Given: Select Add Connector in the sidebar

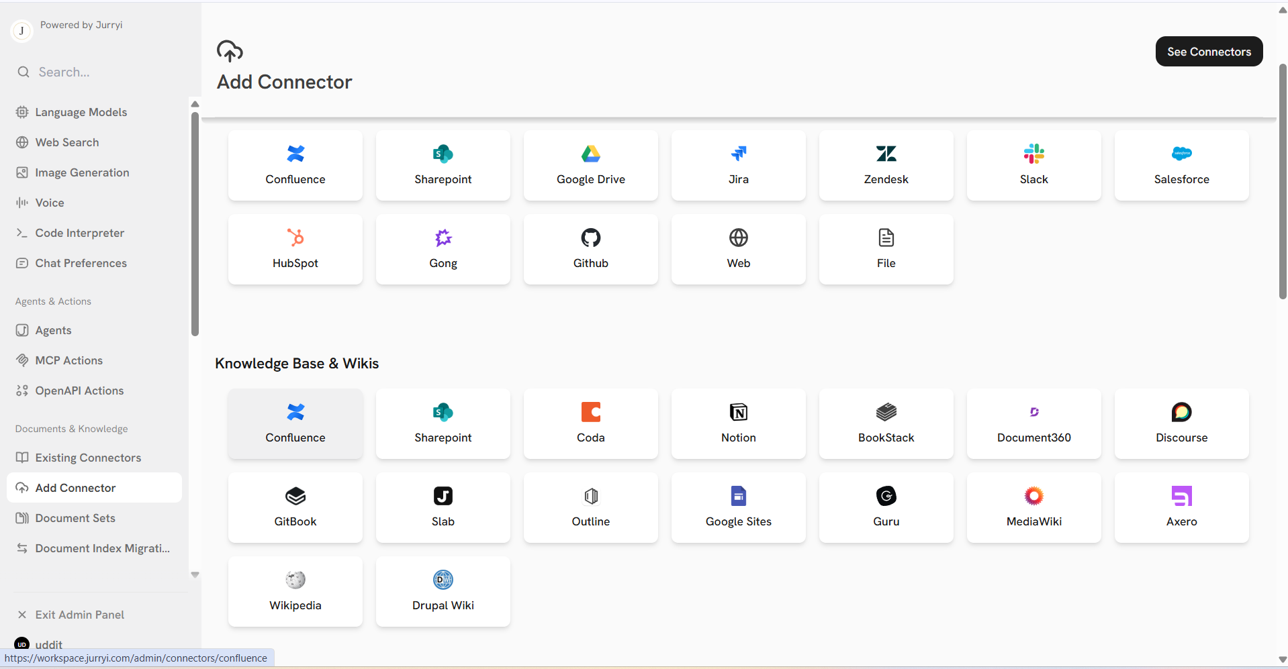Looking at the screenshot, I should pos(94,488).
